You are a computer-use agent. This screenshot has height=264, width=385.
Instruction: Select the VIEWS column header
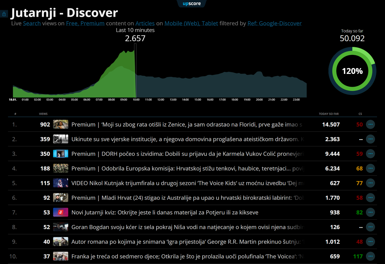click(x=43, y=114)
